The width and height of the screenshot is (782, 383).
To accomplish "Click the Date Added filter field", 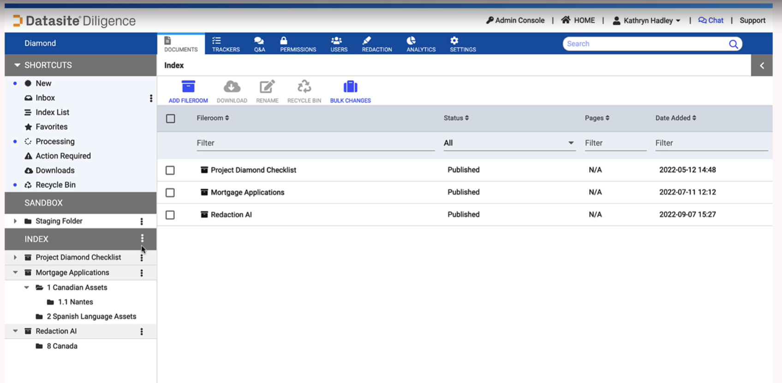I will click(x=711, y=143).
